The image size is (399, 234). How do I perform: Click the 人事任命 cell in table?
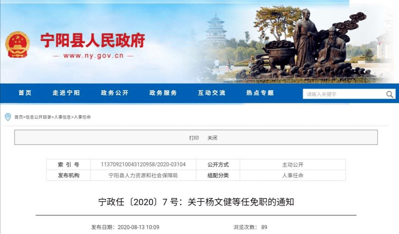point(293,176)
